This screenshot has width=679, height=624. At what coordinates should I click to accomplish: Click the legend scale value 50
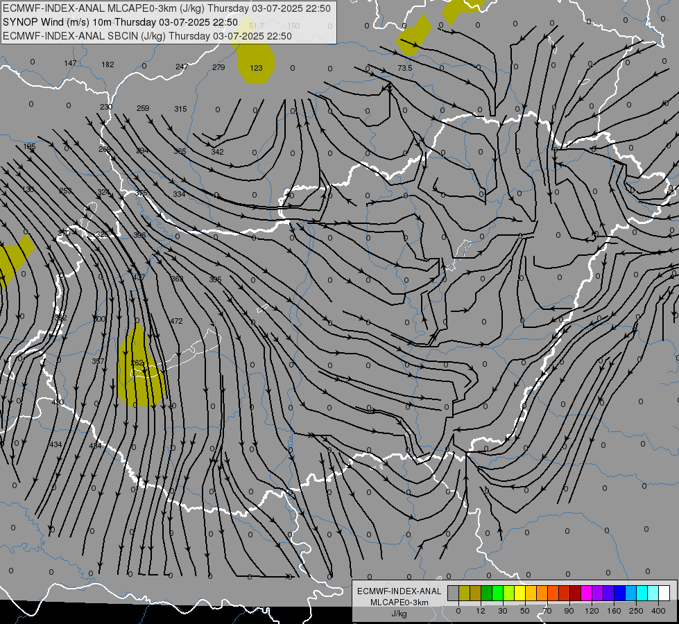[525, 611]
